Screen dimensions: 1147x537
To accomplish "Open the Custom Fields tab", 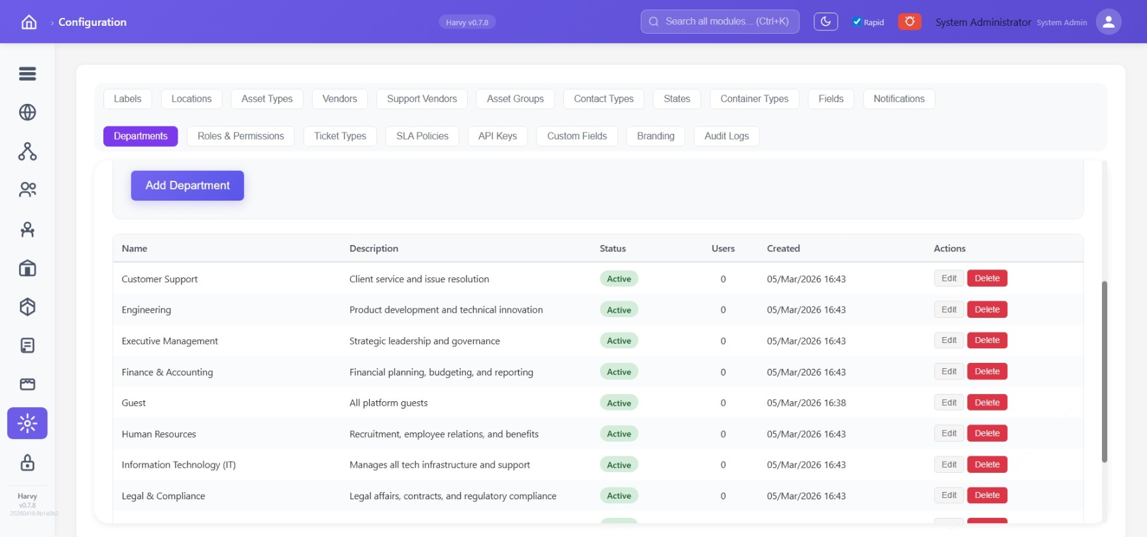I will point(577,136).
